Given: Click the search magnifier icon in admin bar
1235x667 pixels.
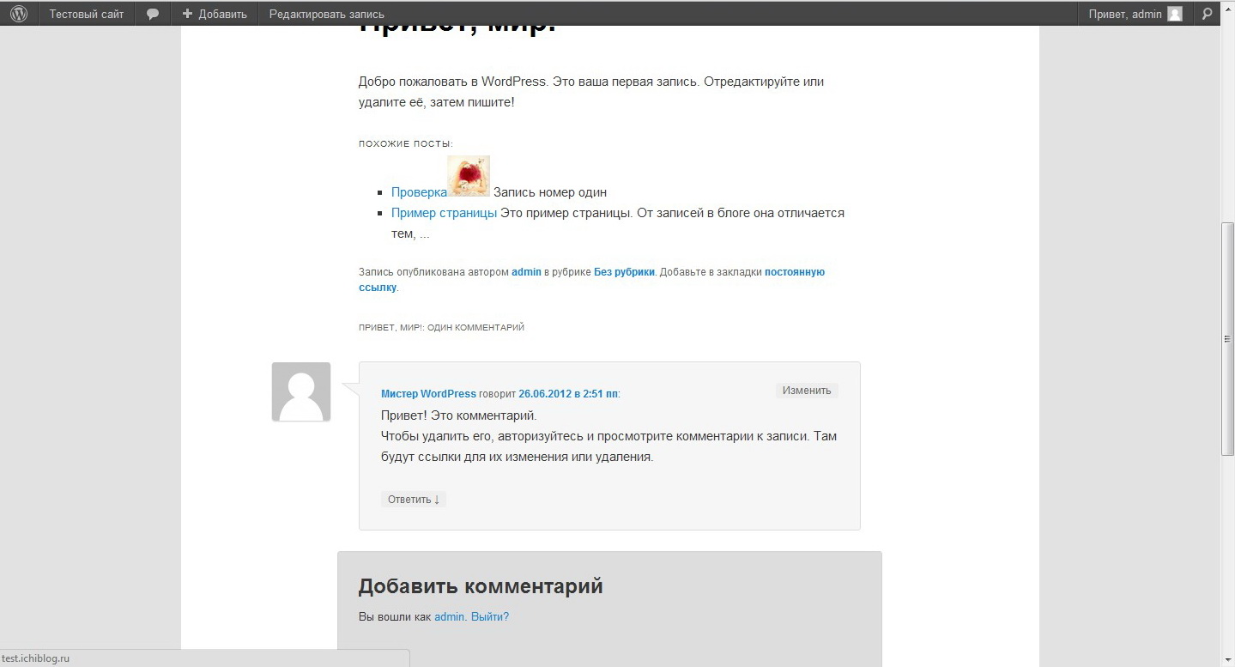Looking at the screenshot, I should point(1206,14).
